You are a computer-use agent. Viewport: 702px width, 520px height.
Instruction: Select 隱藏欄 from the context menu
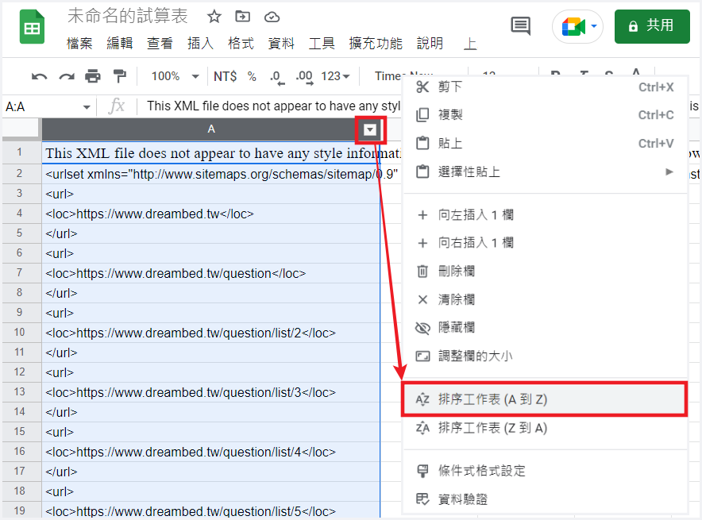point(457,328)
